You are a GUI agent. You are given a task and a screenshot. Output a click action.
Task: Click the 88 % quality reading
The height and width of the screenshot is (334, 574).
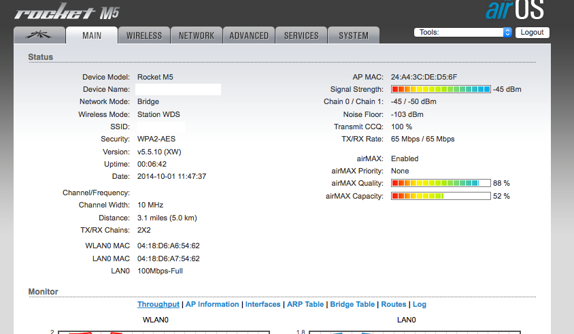click(501, 183)
